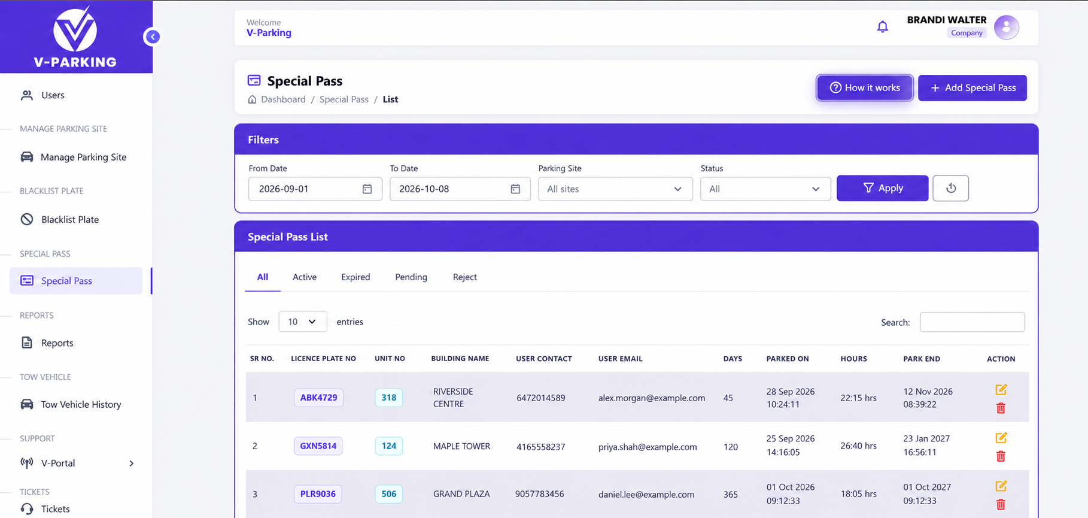Click contact number 6472014589

pyautogui.click(x=541, y=398)
